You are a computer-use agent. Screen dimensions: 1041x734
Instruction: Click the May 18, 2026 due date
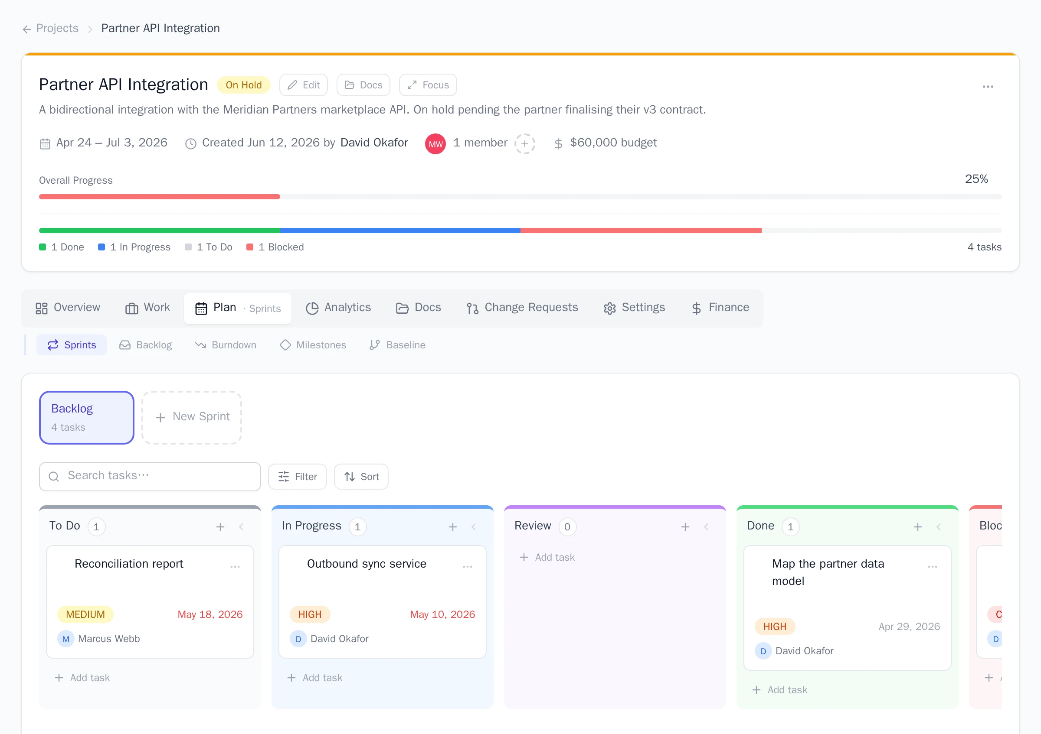pos(210,614)
